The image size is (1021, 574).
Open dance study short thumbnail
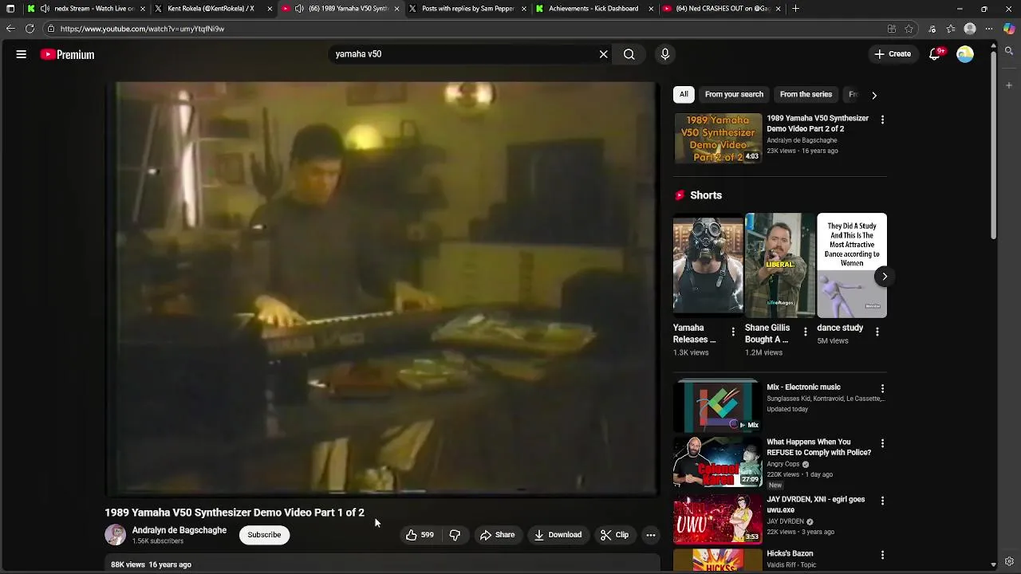(852, 265)
